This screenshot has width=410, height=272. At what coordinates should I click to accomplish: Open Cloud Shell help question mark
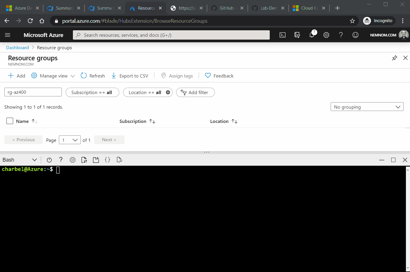61,160
